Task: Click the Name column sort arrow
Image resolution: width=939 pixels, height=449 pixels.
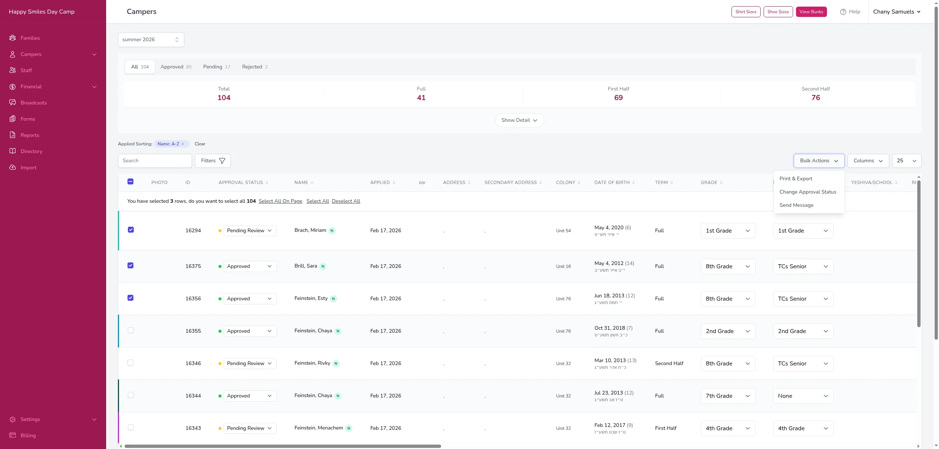Action: (x=312, y=183)
